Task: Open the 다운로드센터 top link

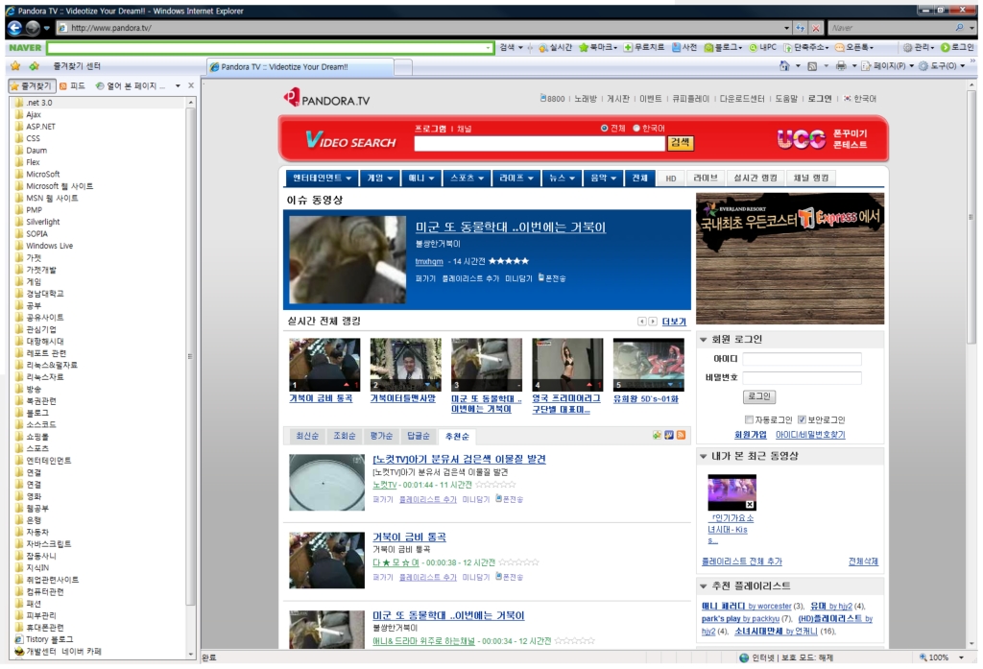Action: pos(742,99)
